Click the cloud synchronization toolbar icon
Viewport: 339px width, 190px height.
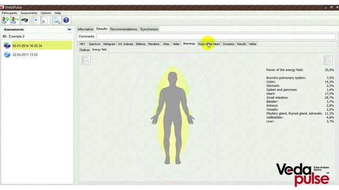click(x=57, y=20)
